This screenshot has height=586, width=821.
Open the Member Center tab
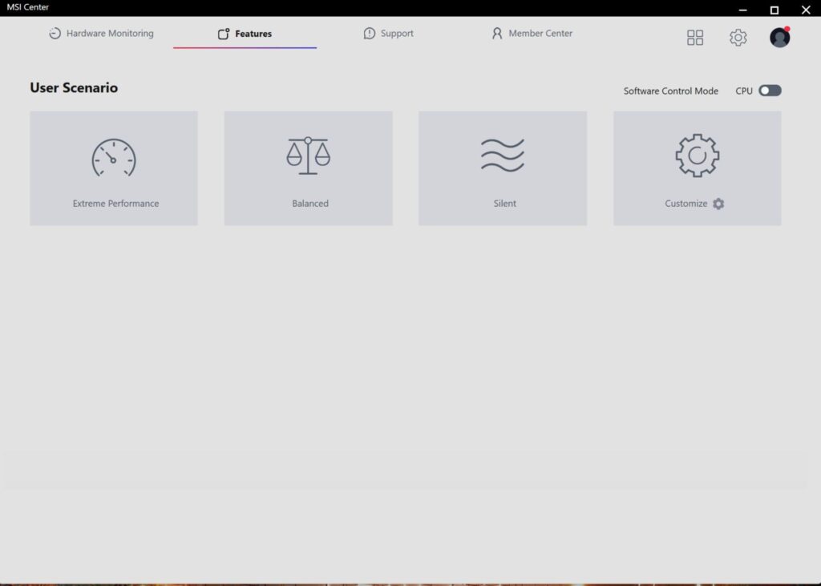[532, 34]
